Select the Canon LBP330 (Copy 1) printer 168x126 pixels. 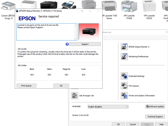[x=8, y=10]
